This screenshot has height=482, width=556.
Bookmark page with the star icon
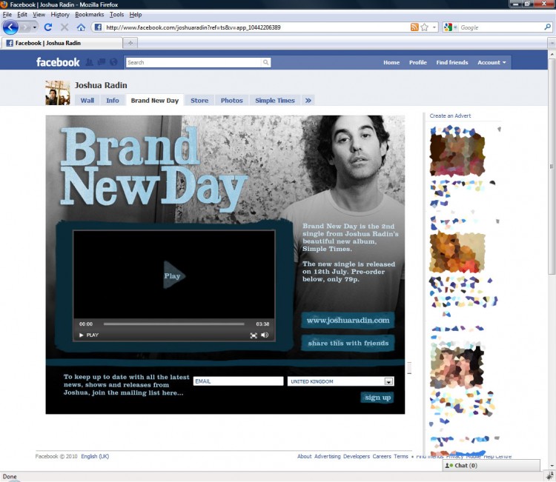click(425, 27)
